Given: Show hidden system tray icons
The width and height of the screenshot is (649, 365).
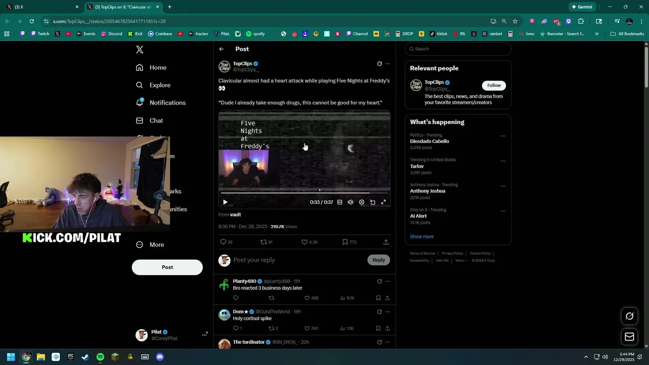Looking at the screenshot, I should (x=586, y=357).
